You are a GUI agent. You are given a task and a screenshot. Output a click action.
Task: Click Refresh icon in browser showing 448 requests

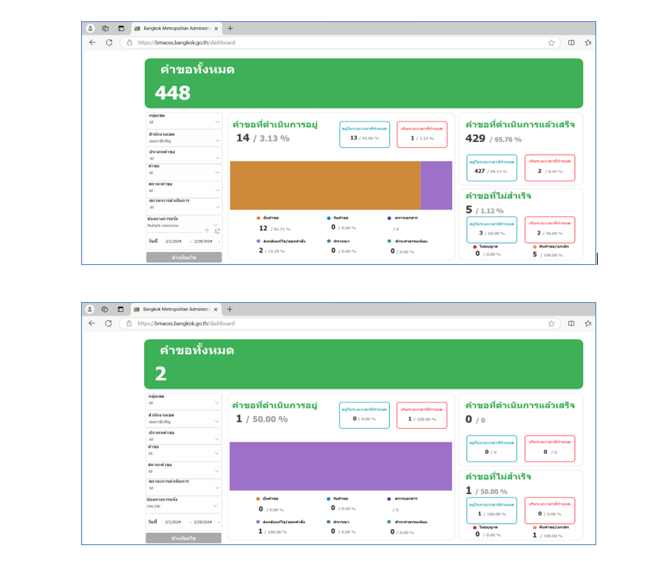coord(109,43)
